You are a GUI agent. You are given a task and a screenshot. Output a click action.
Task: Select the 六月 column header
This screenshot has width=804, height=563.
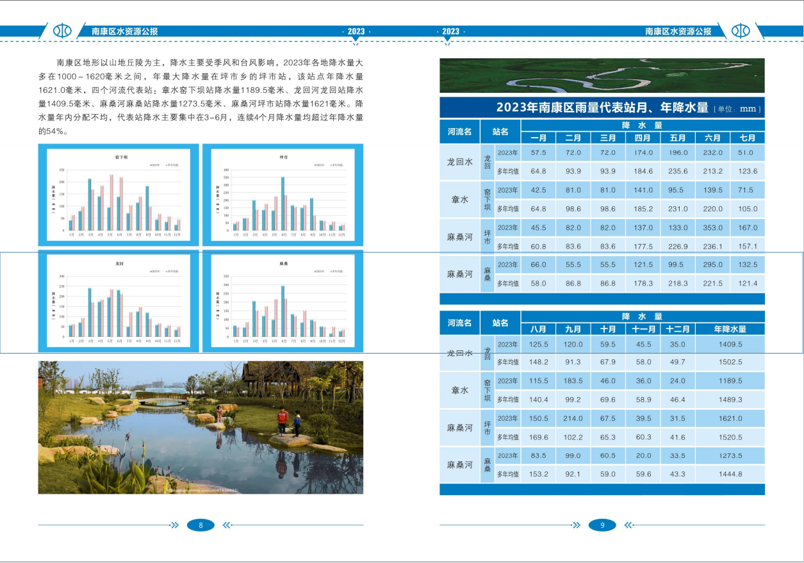tap(712, 138)
